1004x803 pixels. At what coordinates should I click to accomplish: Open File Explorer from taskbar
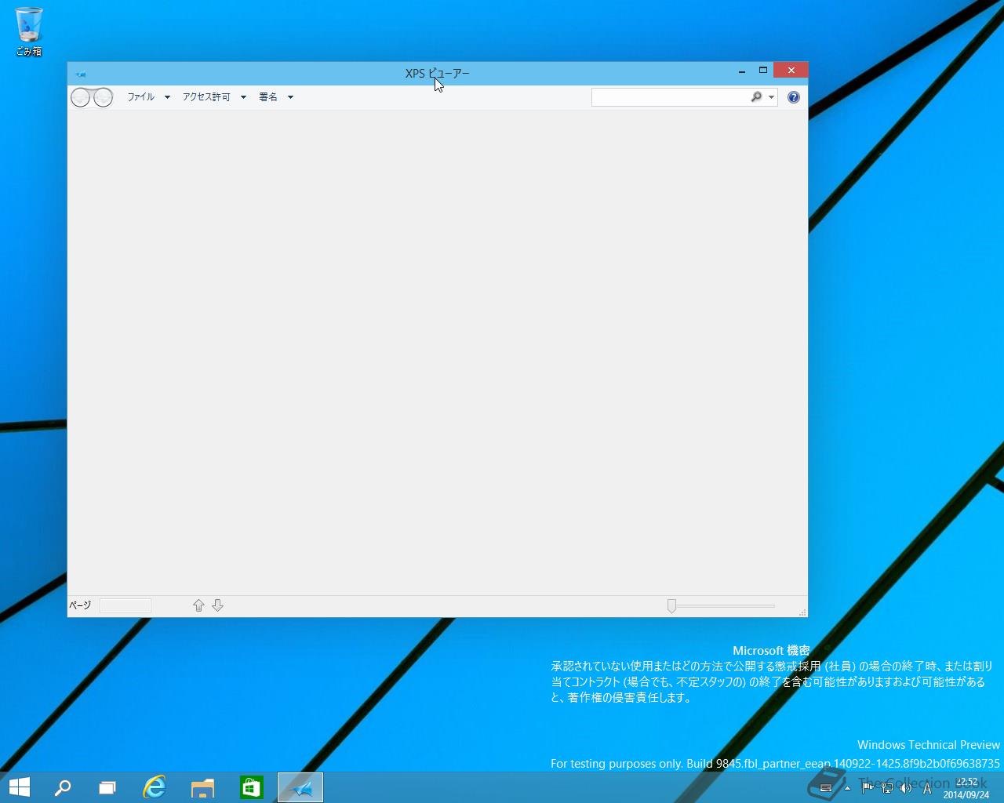coord(203,787)
